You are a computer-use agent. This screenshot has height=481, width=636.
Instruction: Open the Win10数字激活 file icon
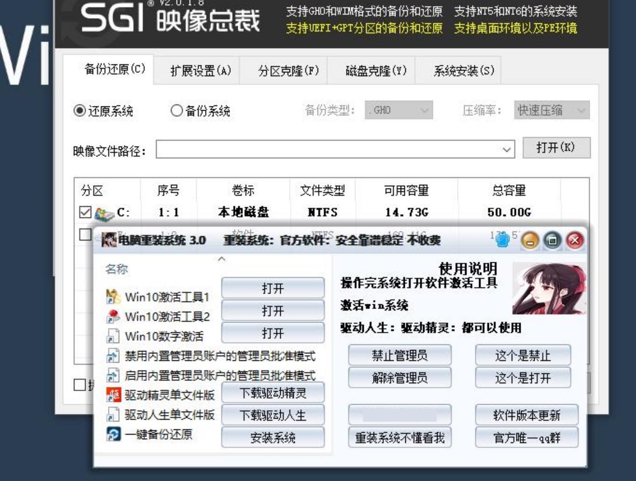point(112,336)
